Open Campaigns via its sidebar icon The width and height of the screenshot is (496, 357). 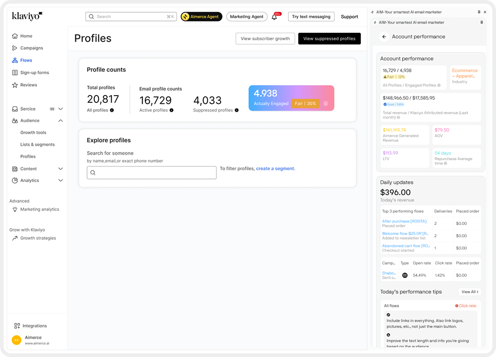[x=15, y=48]
